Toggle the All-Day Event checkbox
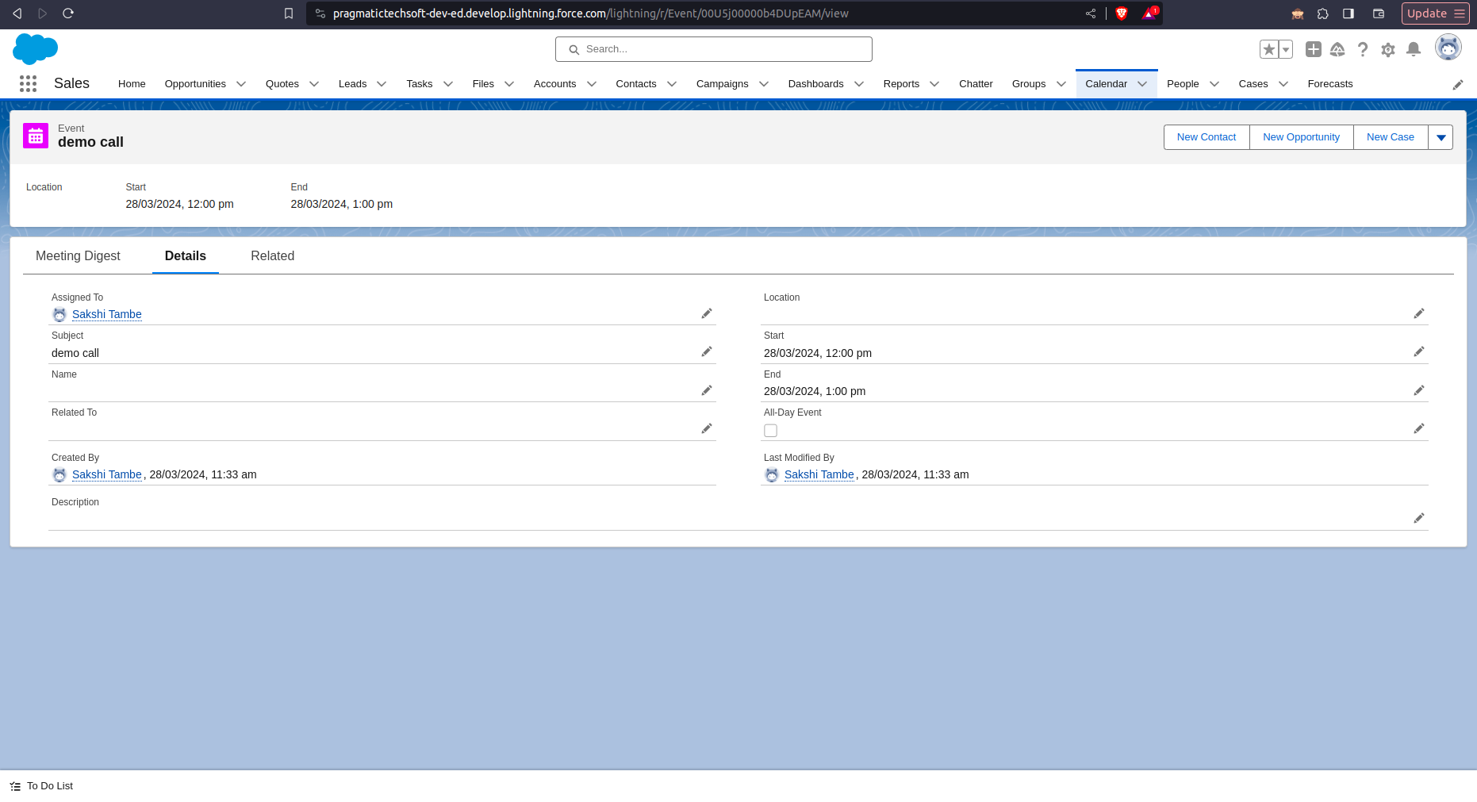The image size is (1477, 802). tap(770, 431)
